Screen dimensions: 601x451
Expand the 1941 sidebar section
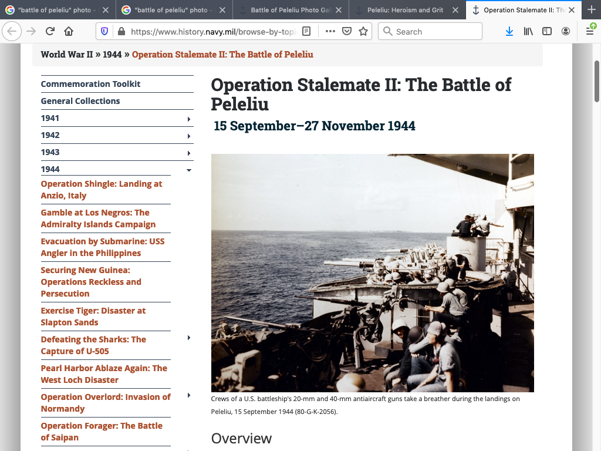pyautogui.click(x=188, y=119)
